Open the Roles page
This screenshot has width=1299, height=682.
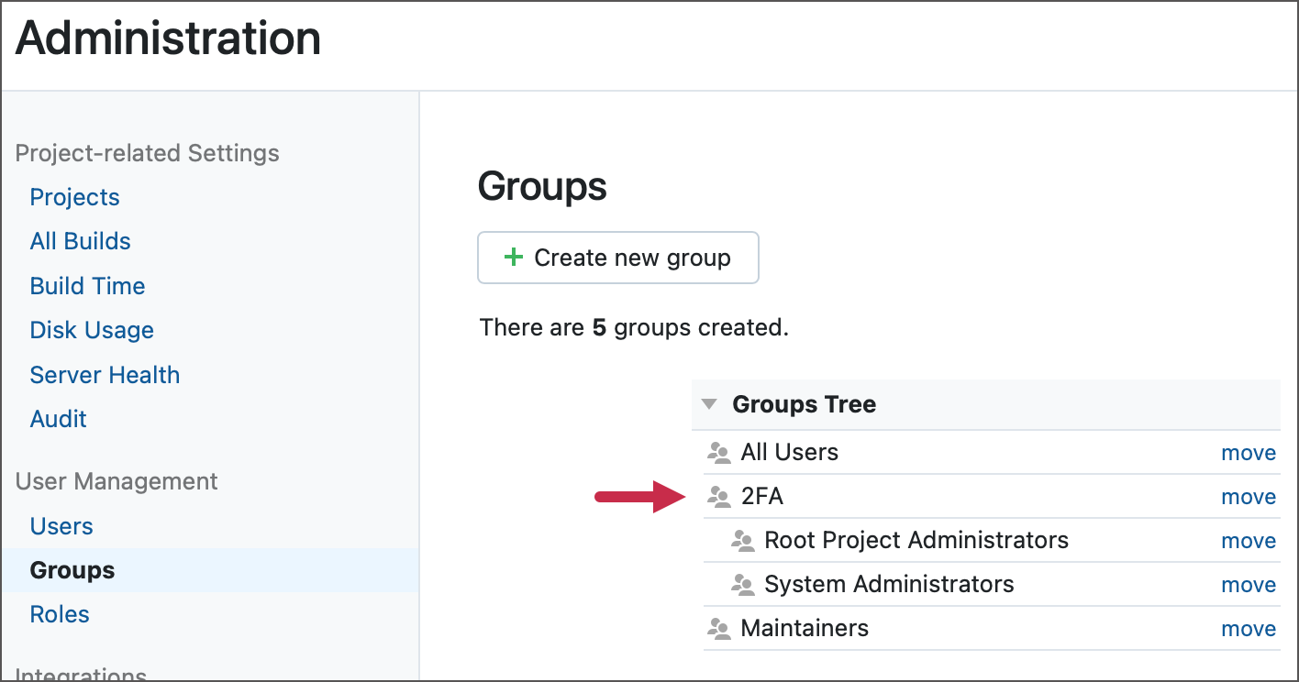60,614
